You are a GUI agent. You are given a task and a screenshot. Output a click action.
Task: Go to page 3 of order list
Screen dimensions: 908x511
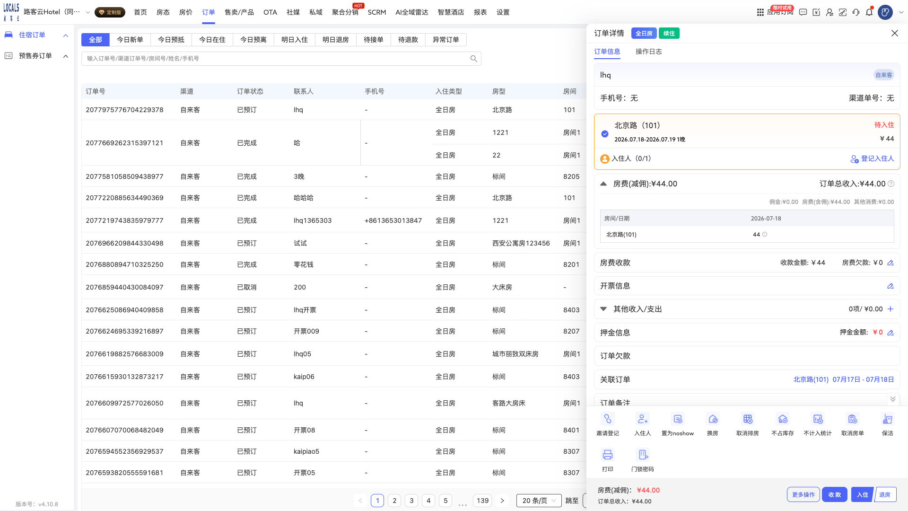click(x=411, y=501)
